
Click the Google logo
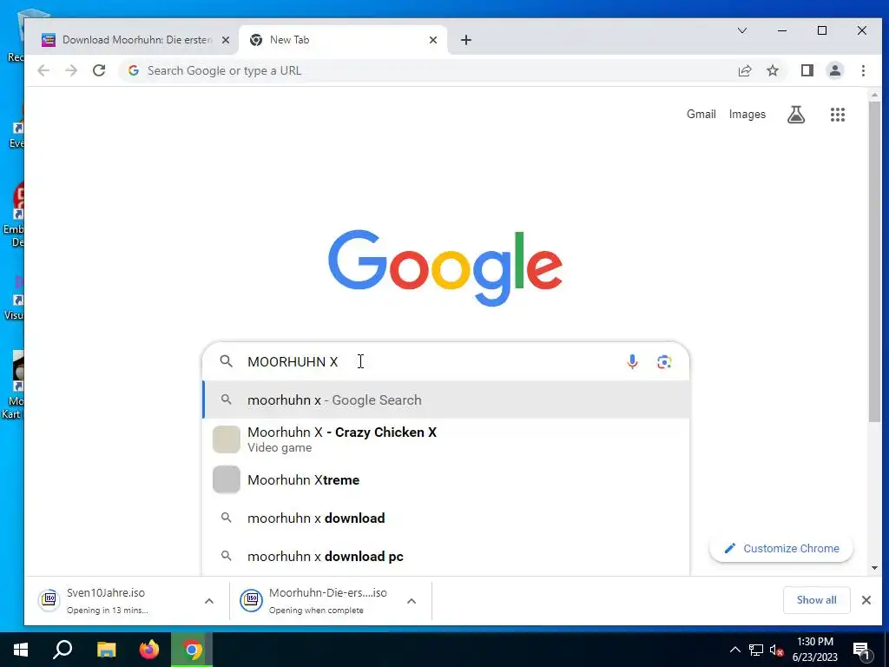tap(445, 267)
